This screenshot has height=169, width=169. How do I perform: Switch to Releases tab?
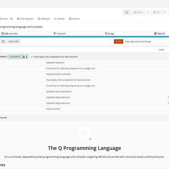44,19
